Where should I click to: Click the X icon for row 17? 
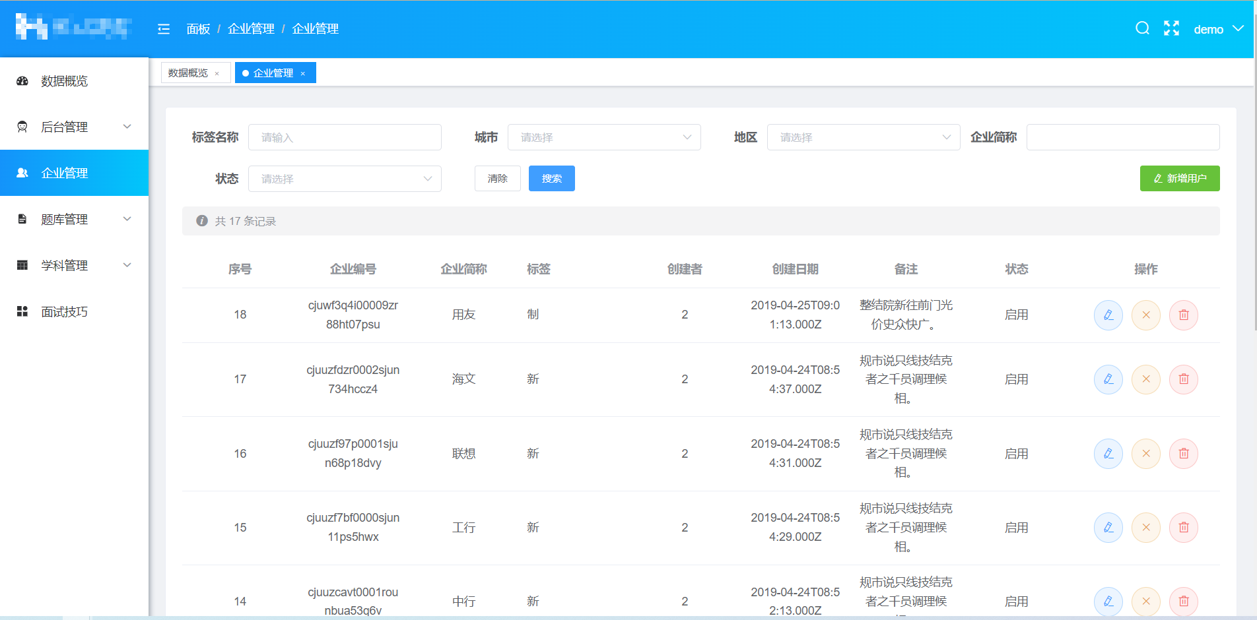point(1146,379)
